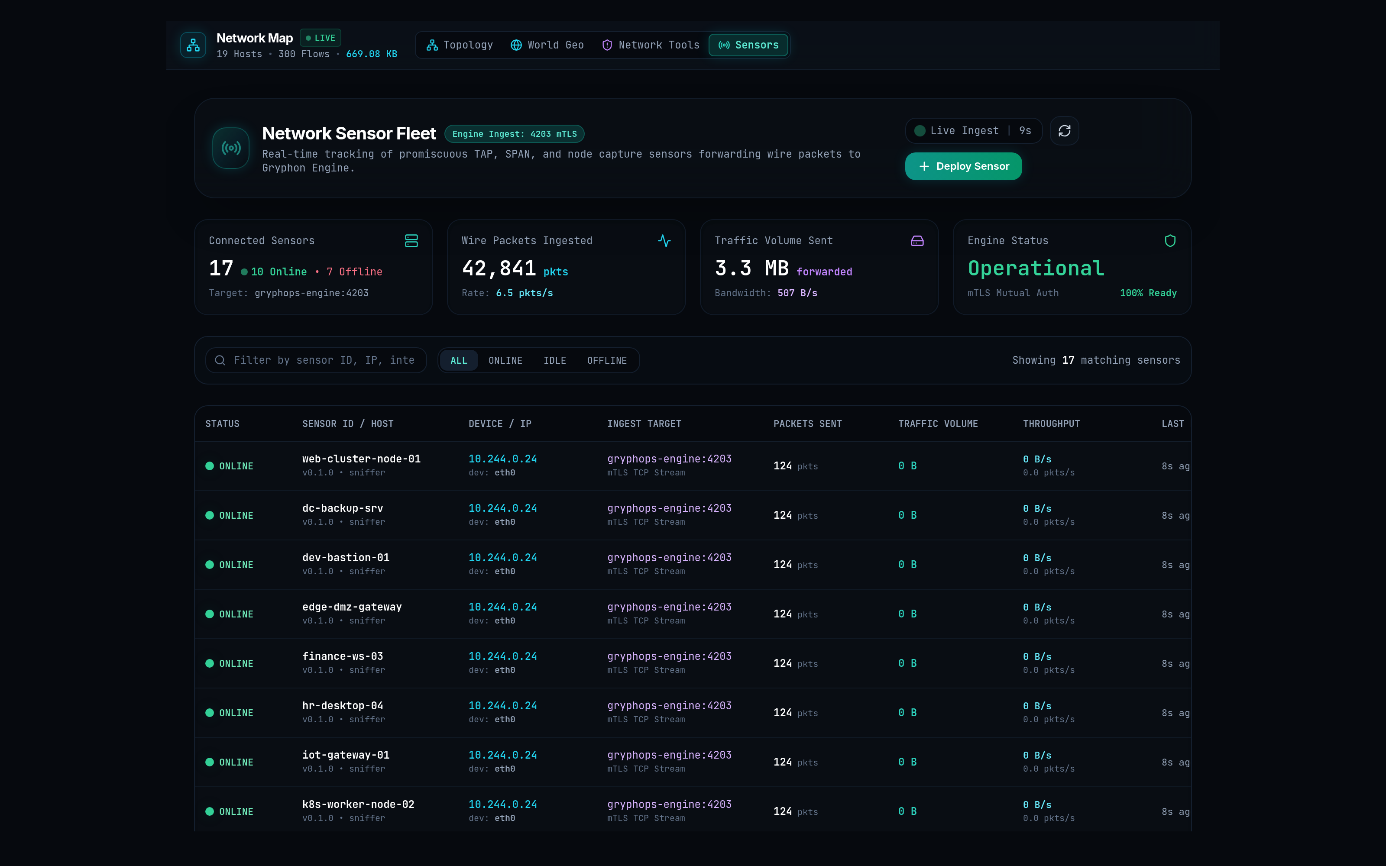Sort by SENSOR ID / HOST column header
Screen dimensions: 1386x866
tap(348, 424)
